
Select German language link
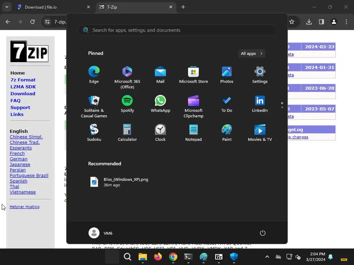click(19, 159)
